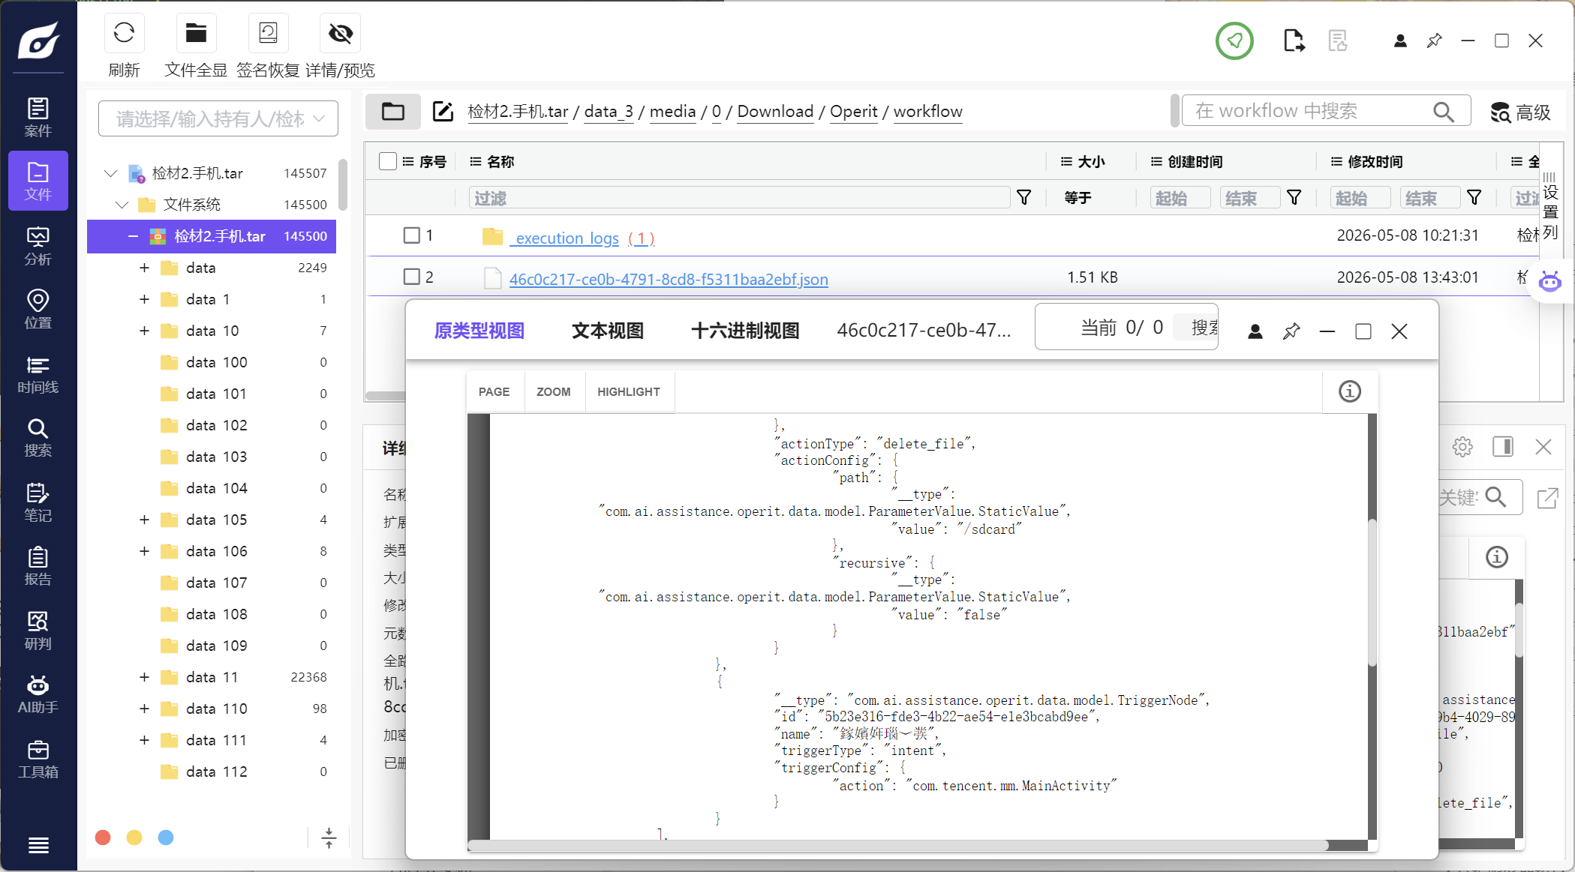Viewport: 1575px width, 872px height.
Task: Open the HIGHLIGHT tab in preview toolbar
Action: [x=629, y=391]
